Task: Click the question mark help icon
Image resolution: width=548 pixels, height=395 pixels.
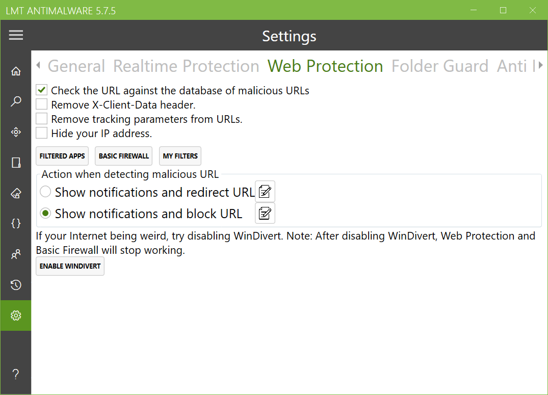Action: point(16,375)
